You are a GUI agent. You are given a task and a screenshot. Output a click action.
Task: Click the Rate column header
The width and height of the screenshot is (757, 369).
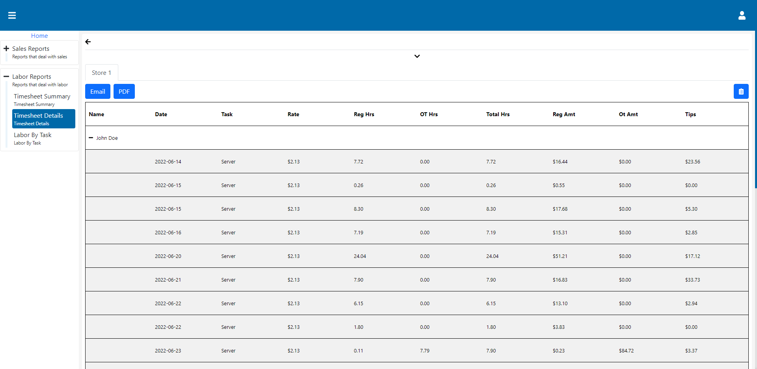coord(293,114)
